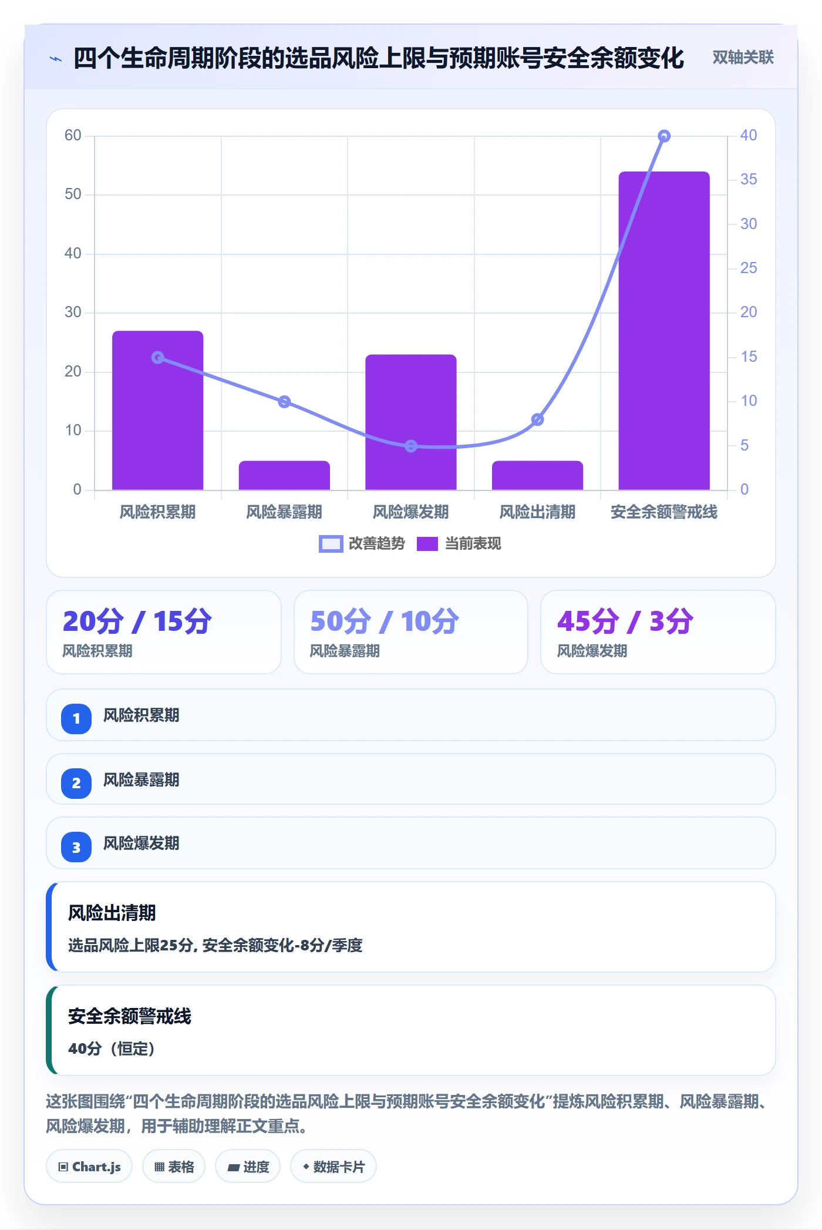Toggle the 改善趋势 legend swatch
This screenshot has height=1230, width=822.
331,544
